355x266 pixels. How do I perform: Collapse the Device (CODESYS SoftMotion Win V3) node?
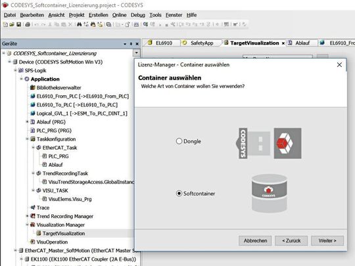9,62
